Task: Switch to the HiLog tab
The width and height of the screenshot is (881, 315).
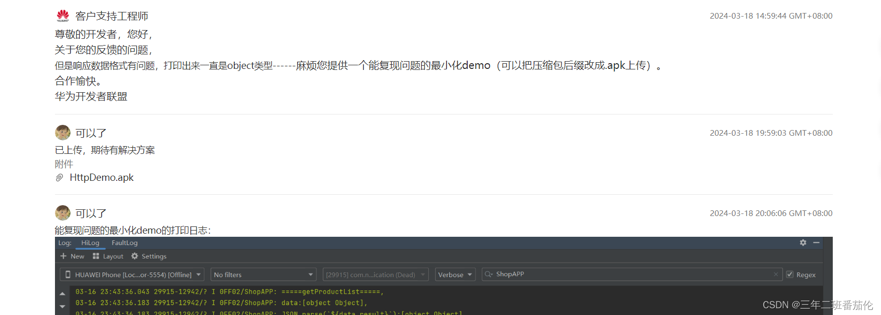Action: (90, 243)
